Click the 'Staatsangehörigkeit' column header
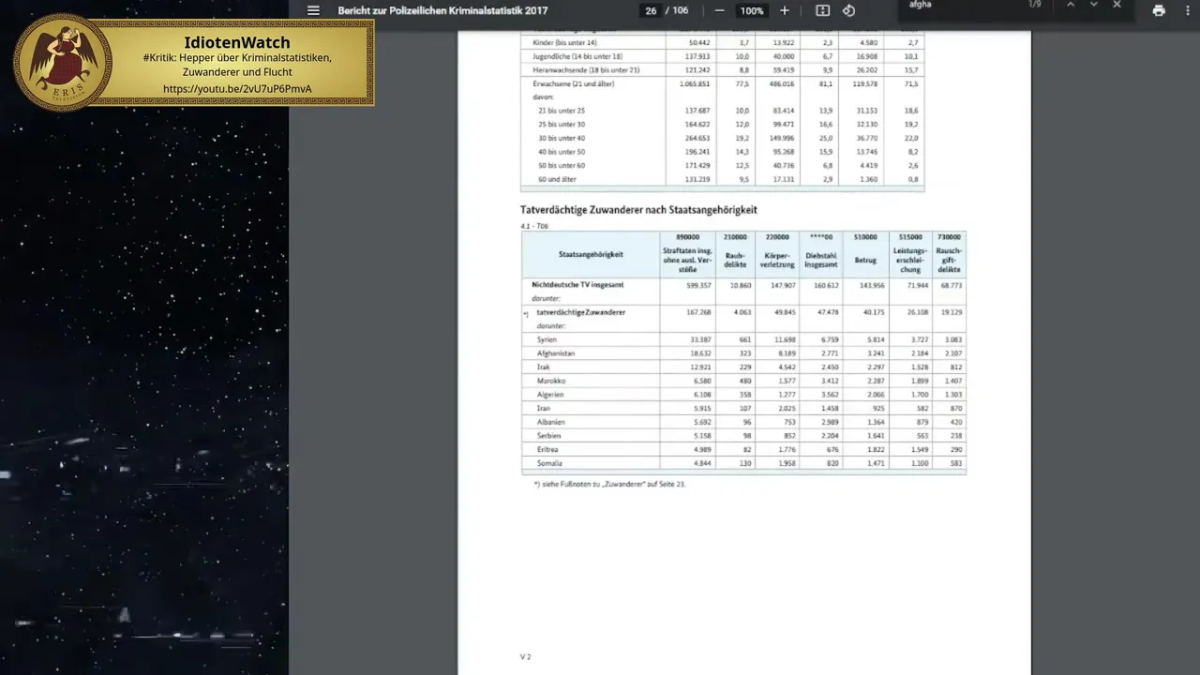 coord(591,254)
